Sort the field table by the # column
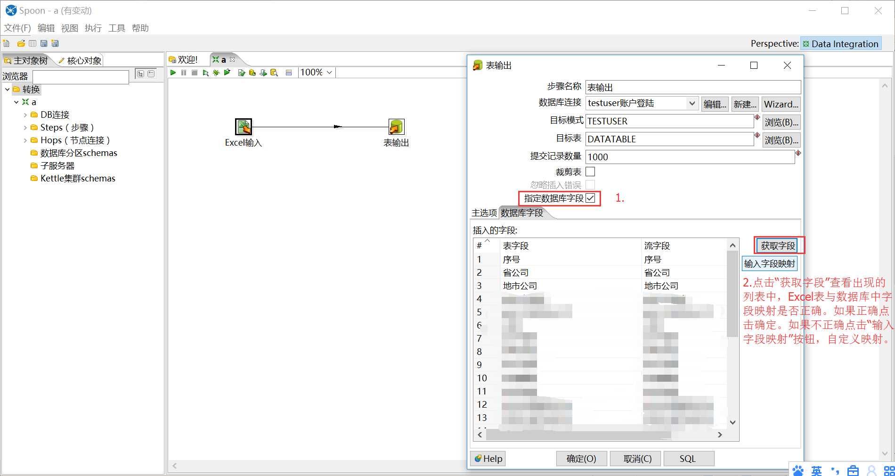This screenshot has width=895, height=476. (x=487, y=245)
